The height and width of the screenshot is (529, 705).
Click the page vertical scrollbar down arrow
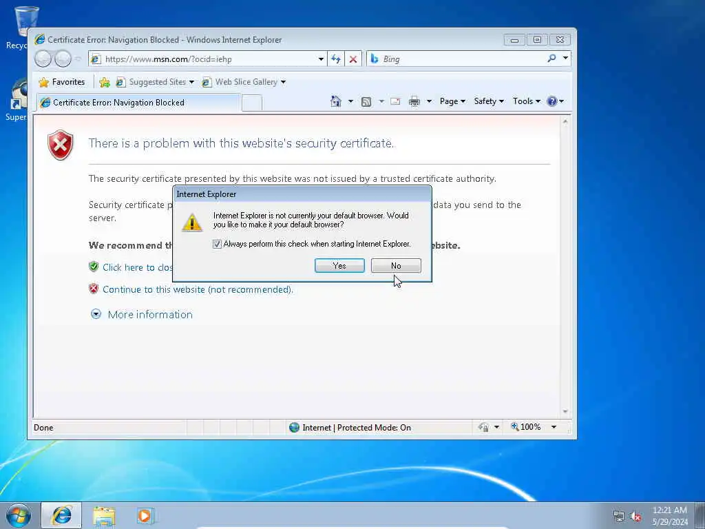565,412
